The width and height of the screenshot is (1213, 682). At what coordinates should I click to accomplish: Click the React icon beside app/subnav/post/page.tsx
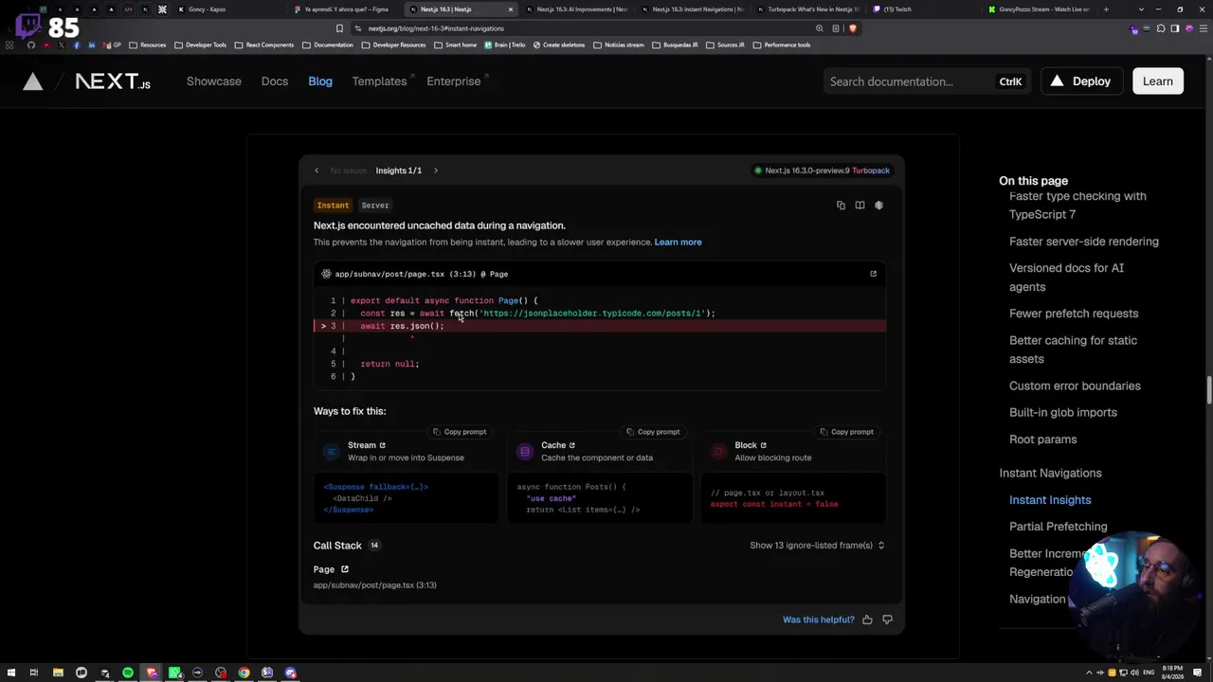click(x=326, y=274)
